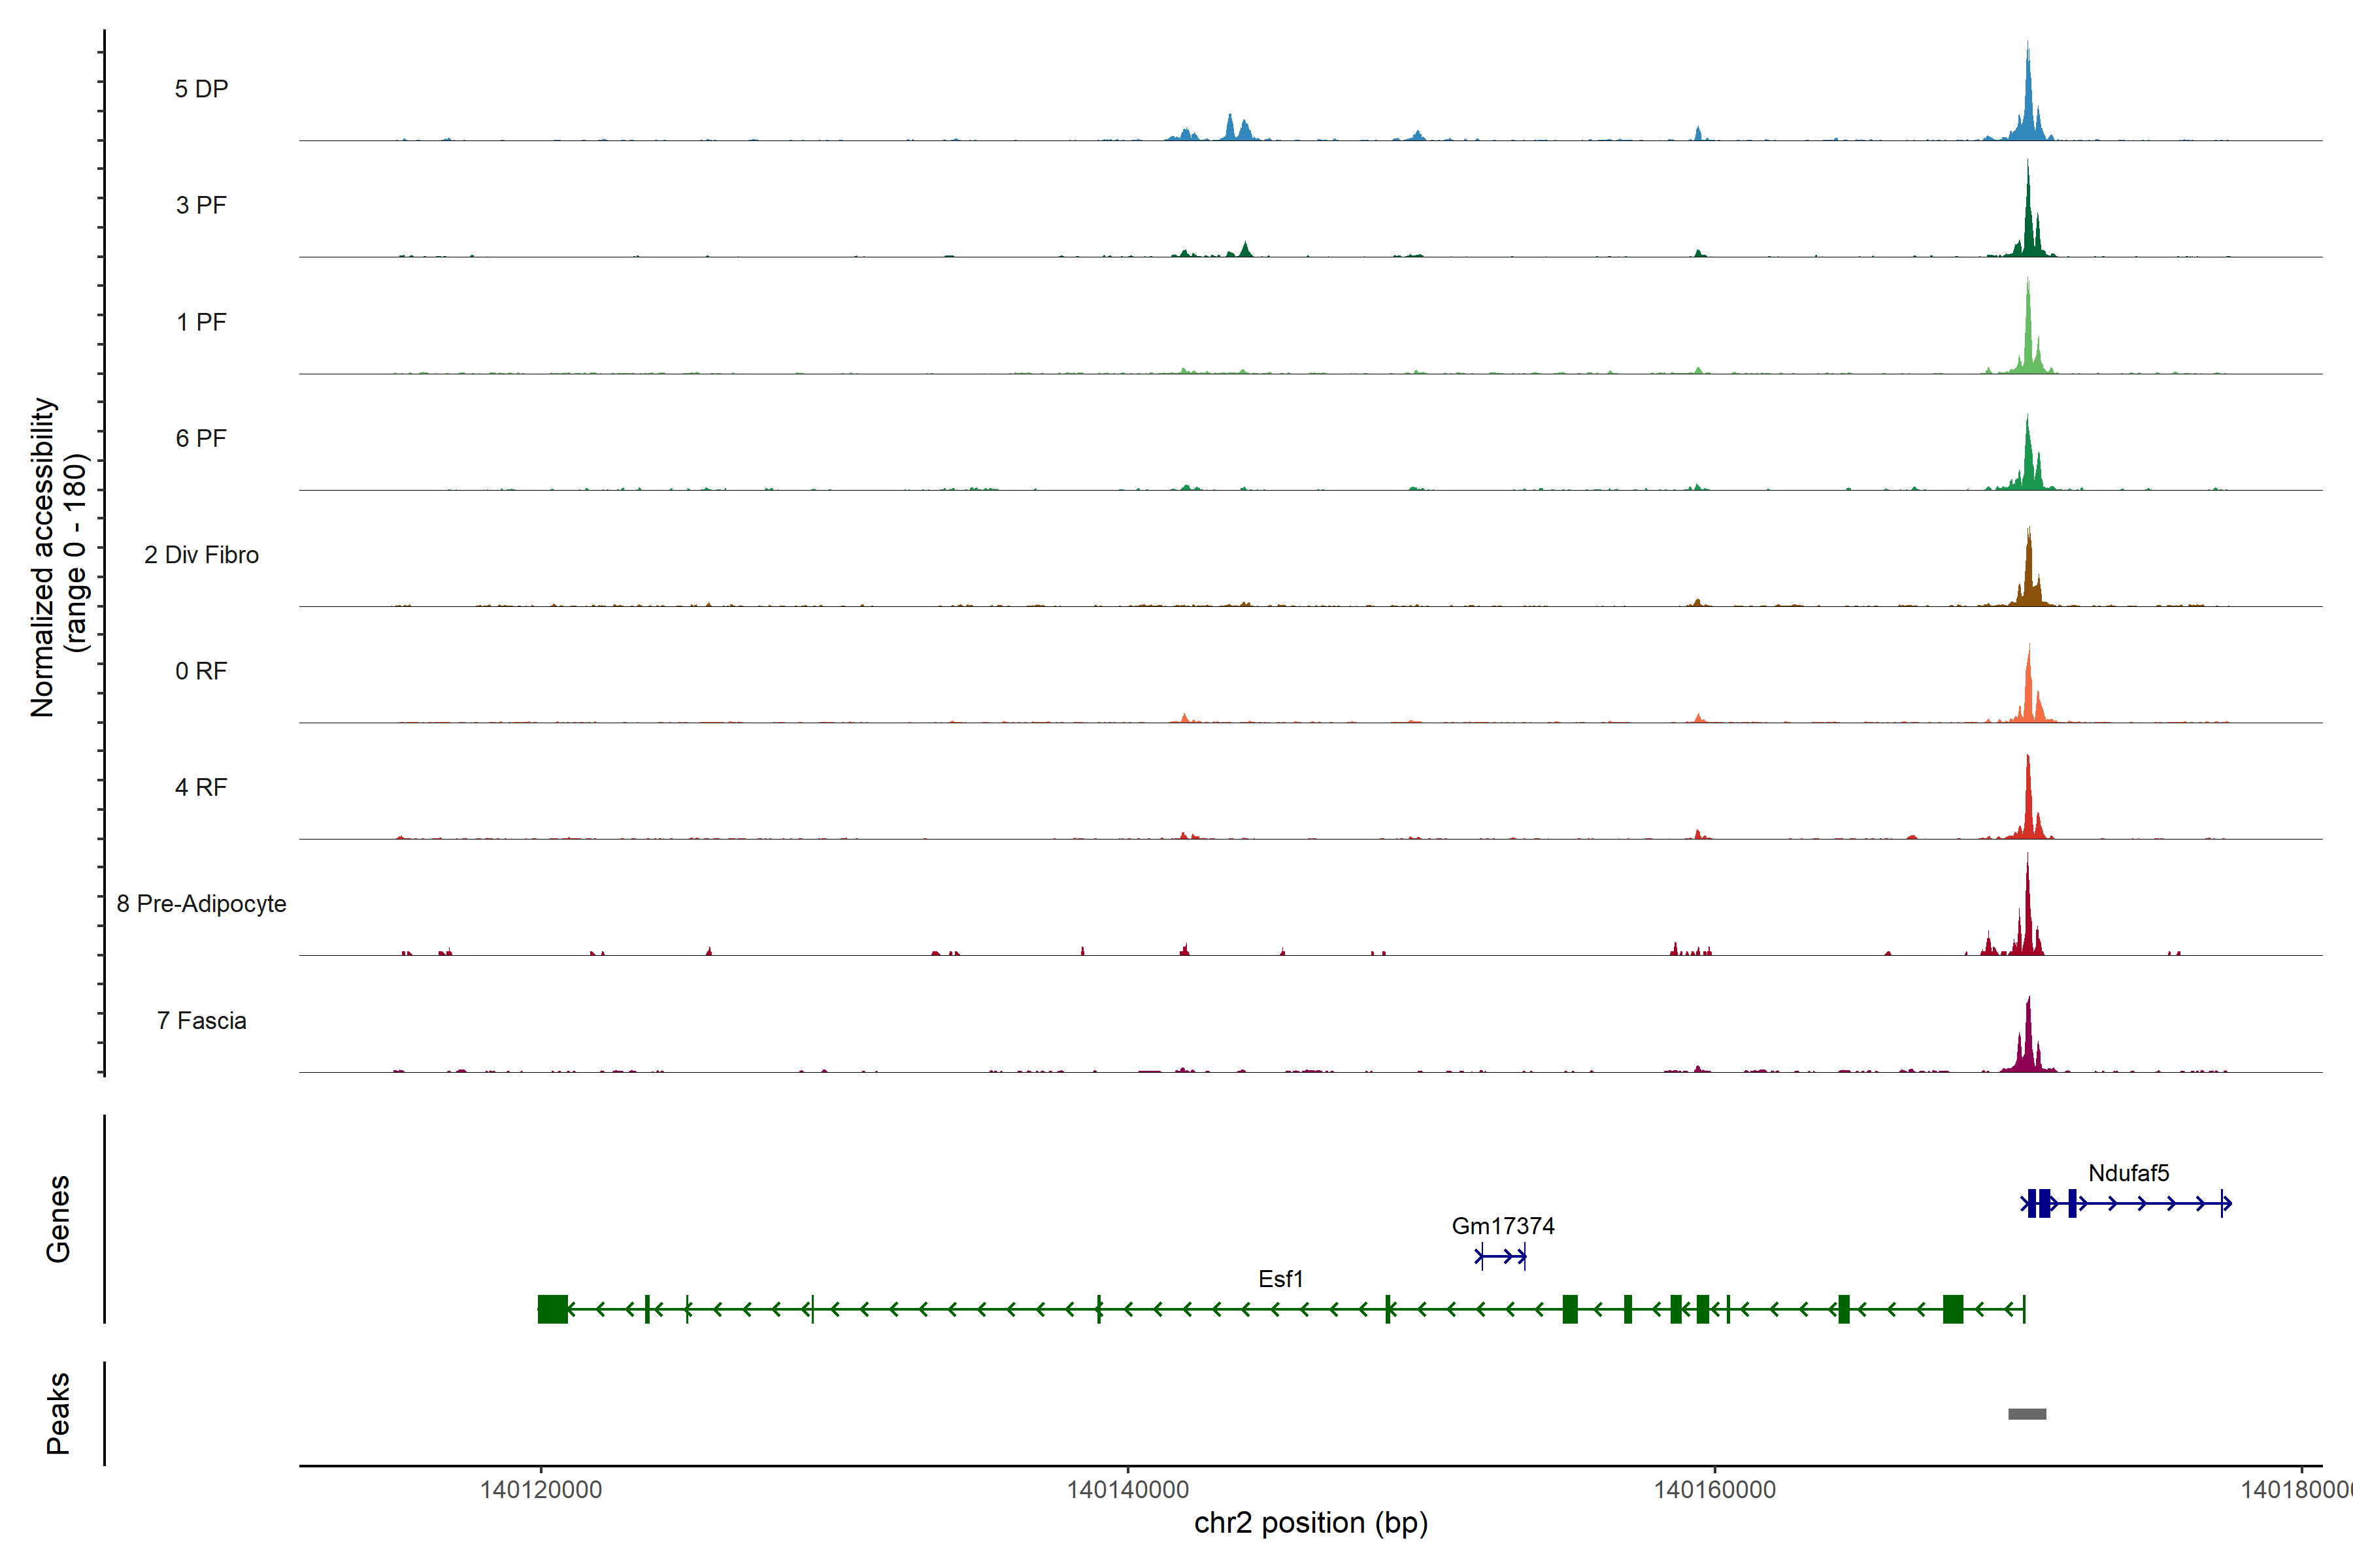Image resolution: width=2353 pixels, height=1568 pixels.
Task: Click the gray peak bar in Peaks track
Action: pos(2027,1414)
